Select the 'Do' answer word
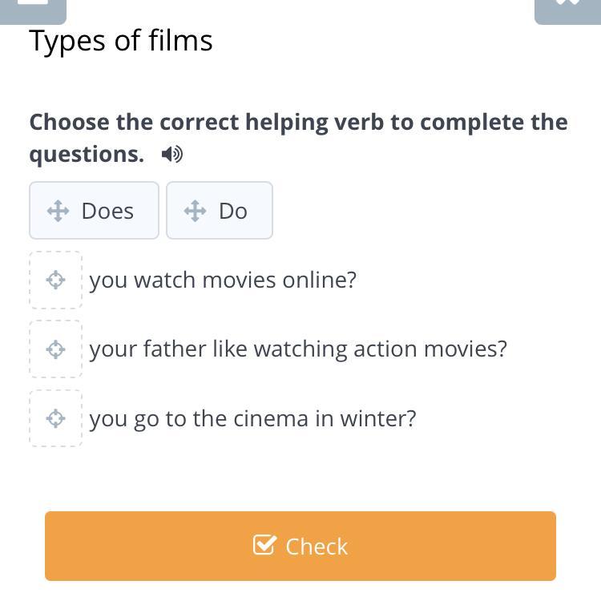The height and width of the screenshot is (601, 601). tap(232, 211)
